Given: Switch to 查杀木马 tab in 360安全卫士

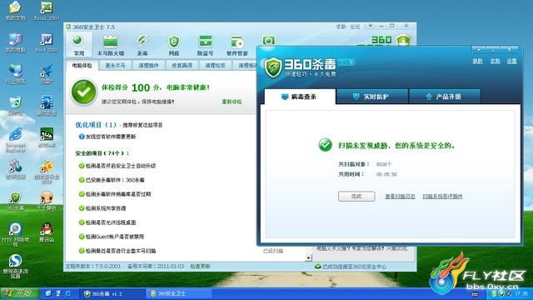Looking at the screenshot, I should [x=115, y=65].
